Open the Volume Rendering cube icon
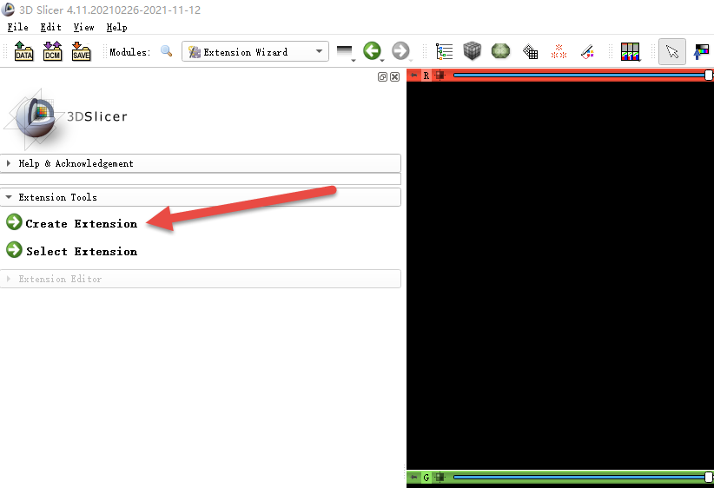Image resolution: width=714 pixels, height=488 pixels. pos(473,51)
